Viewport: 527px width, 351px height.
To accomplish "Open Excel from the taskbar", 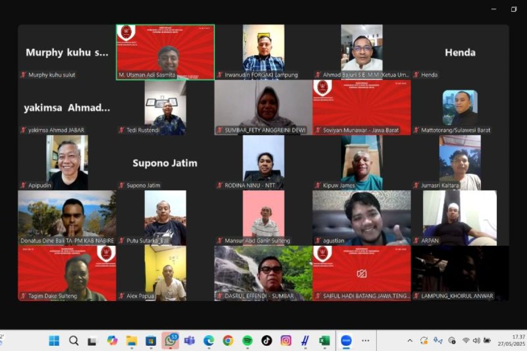I will click(325, 340).
